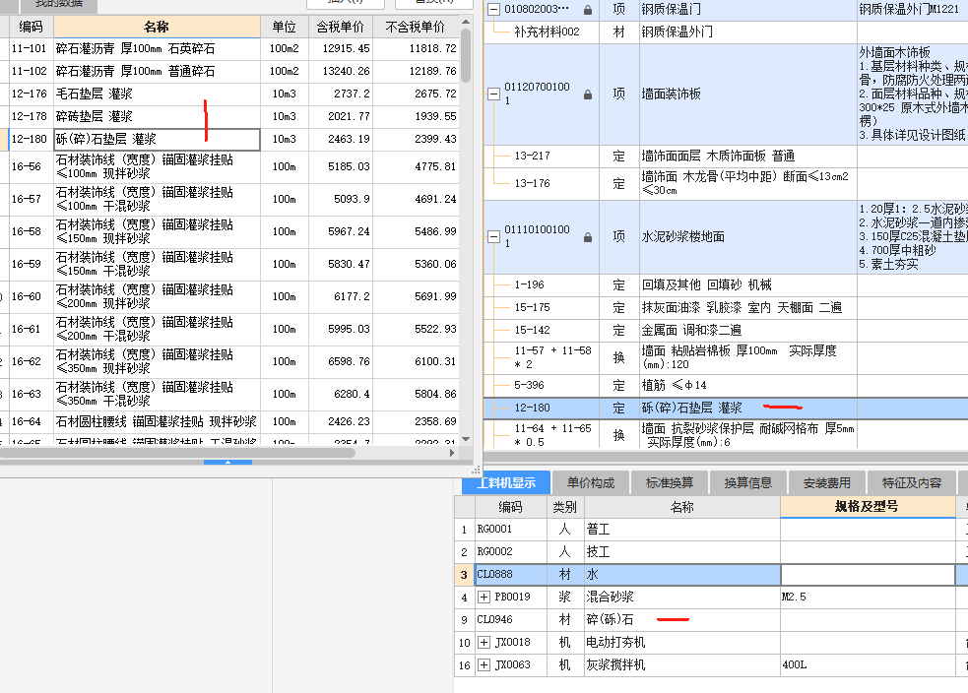This screenshot has height=693, width=968.
Task: Select 13-176 木龙骨 row
Action: (726, 183)
